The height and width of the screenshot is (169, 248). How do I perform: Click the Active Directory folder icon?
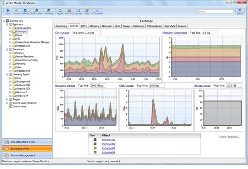click(x=14, y=28)
